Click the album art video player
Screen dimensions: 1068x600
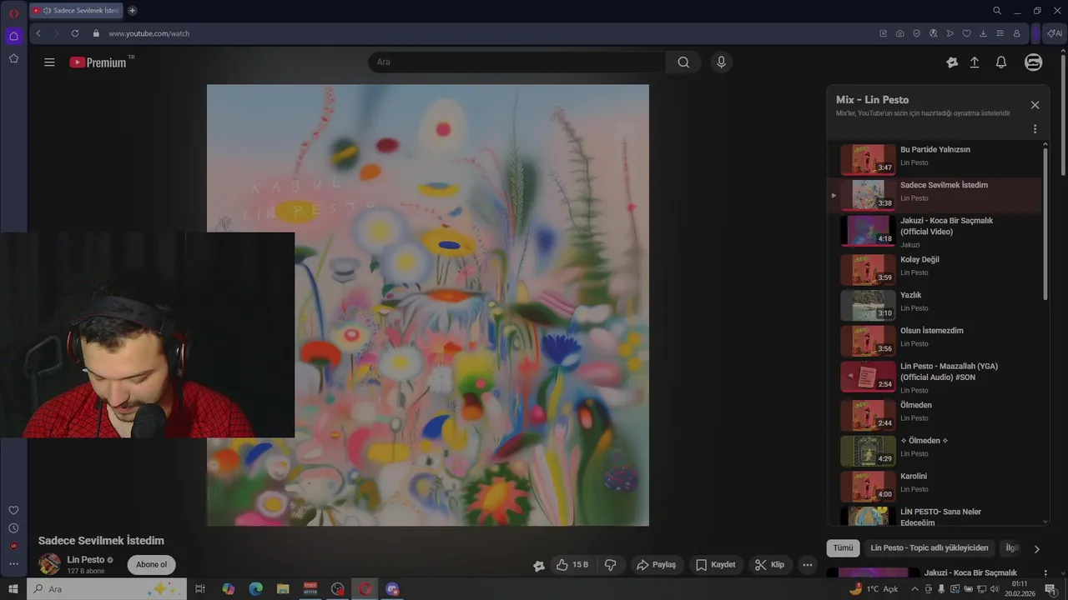(428, 305)
